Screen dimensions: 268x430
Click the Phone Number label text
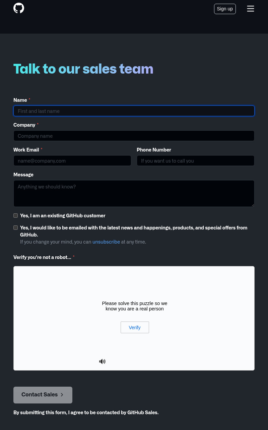(x=154, y=150)
